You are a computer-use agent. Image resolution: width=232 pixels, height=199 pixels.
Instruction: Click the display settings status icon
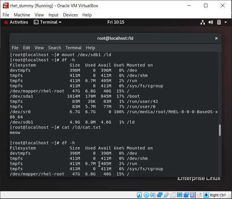click(180, 195)
